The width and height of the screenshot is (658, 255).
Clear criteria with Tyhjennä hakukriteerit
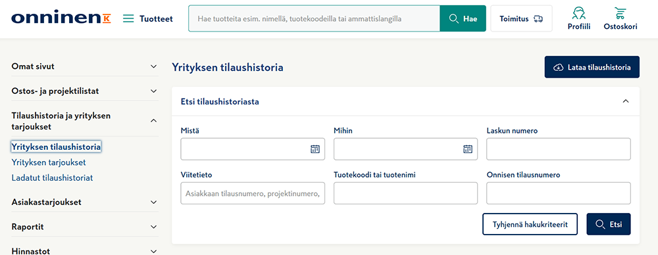point(530,224)
